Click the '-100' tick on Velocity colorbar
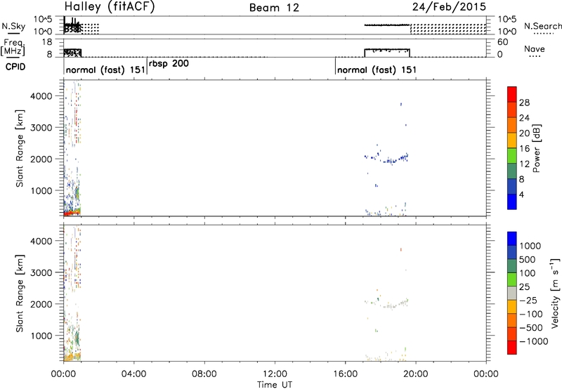Image resolution: width=562 pixels, height=389 pixels. coord(531,314)
